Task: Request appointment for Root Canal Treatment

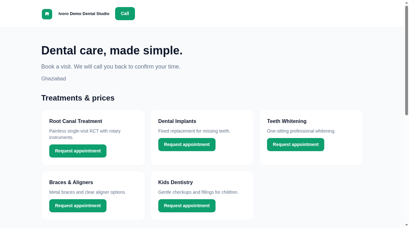Action: pyautogui.click(x=78, y=151)
